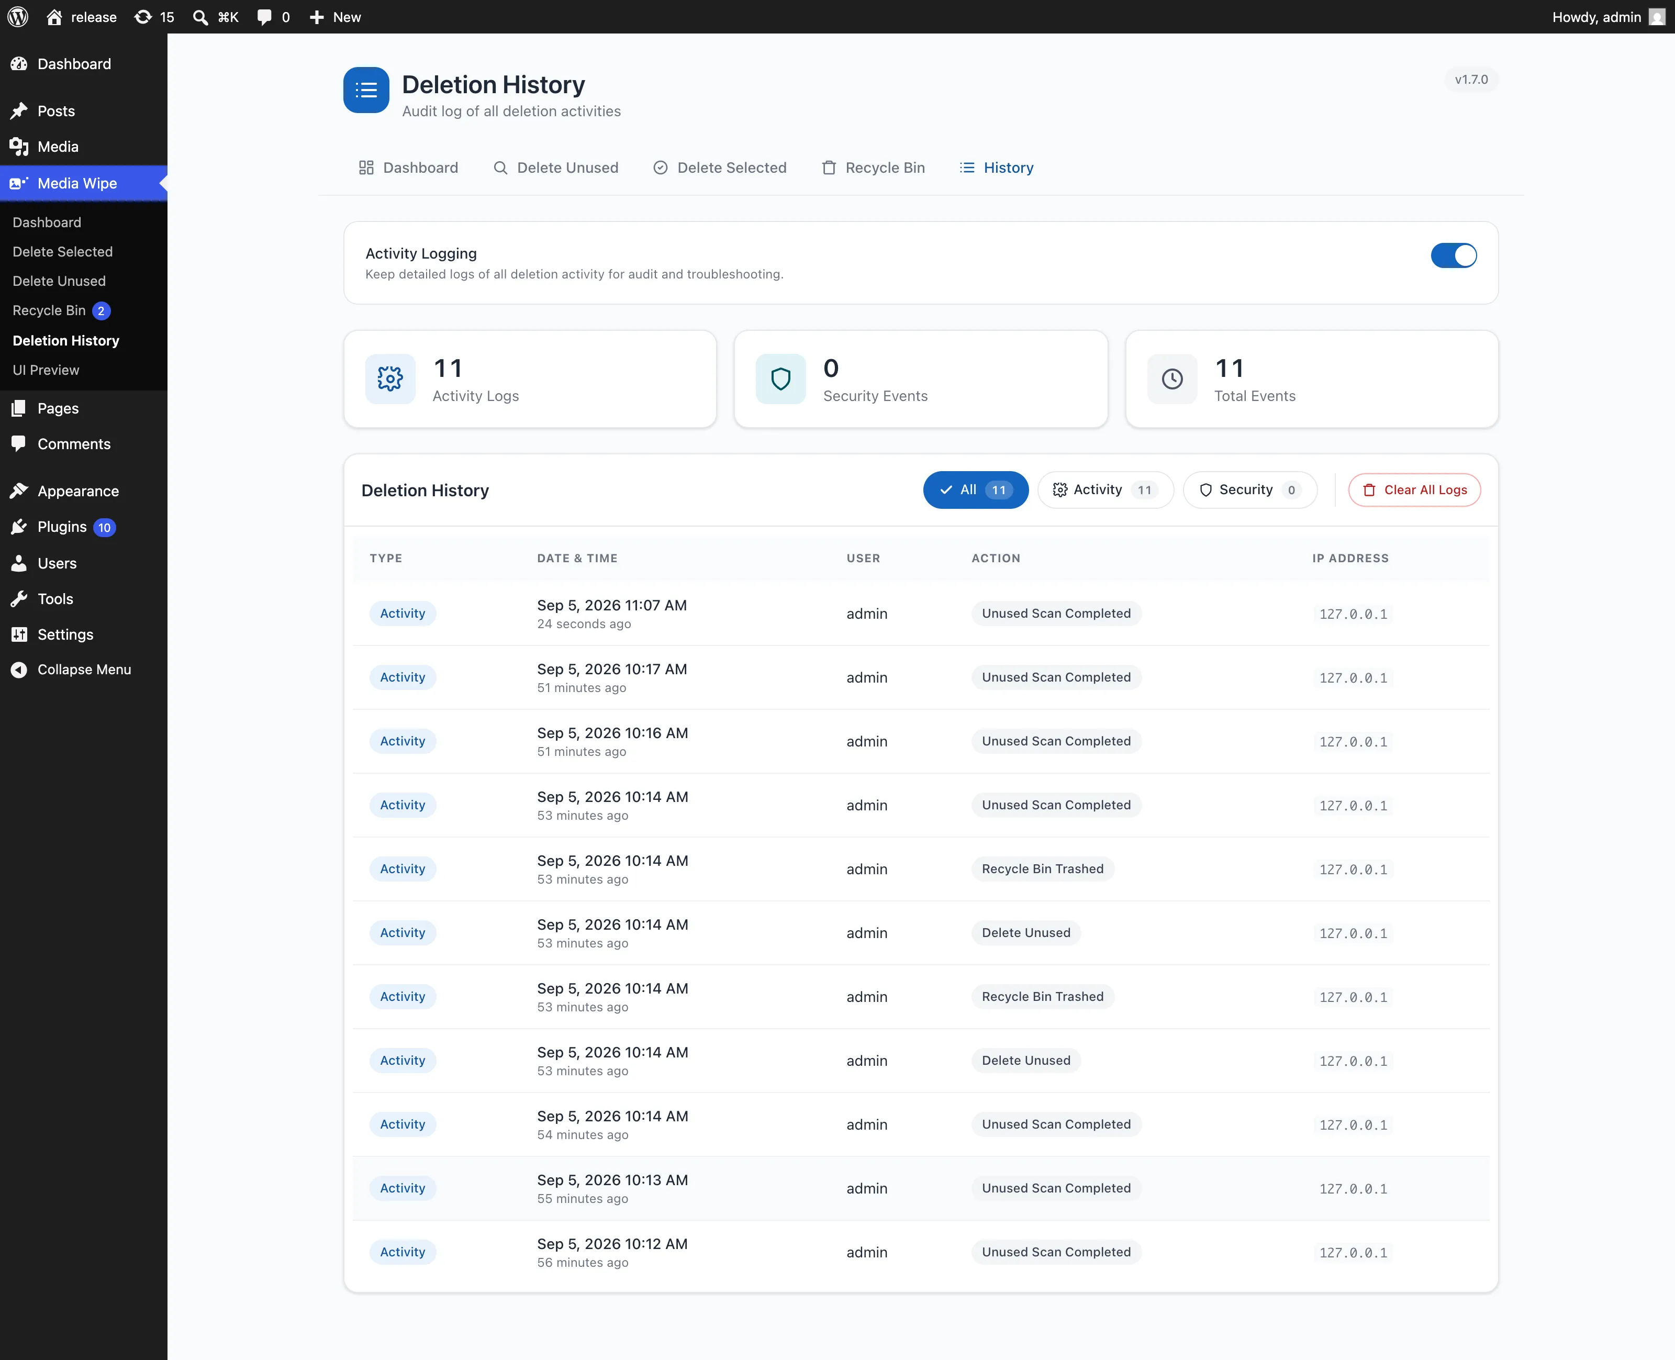Click the plus New icon in admin bar
Image resolution: width=1675 pixels, height=1360 pixels.
click(x=317, y=16)
